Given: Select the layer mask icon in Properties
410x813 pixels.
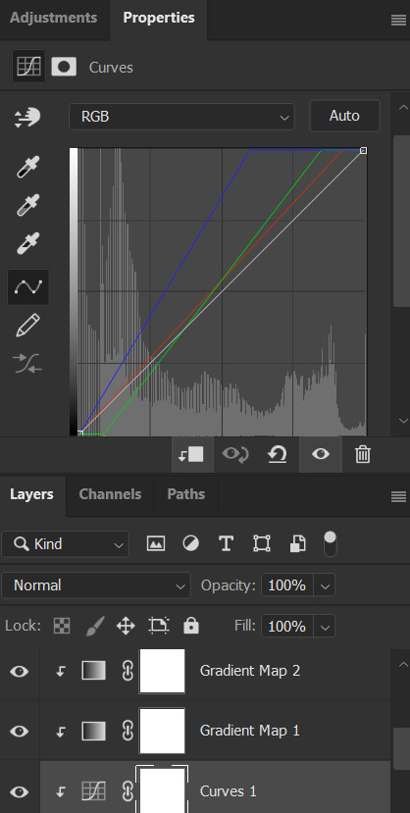Looking at the screenshot, I should [64, 67].
